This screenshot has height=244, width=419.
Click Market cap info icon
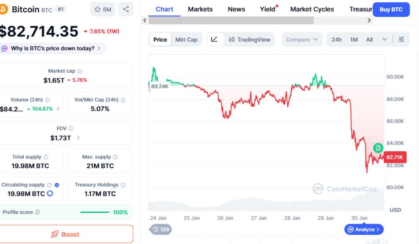coord(80,71)
